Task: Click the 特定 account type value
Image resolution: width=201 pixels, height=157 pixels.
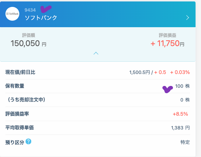Action: (x=185, y=142)
